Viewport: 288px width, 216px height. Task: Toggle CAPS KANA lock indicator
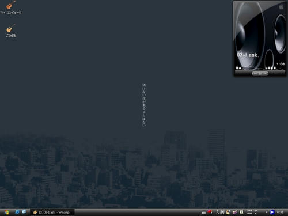point(249,212)
